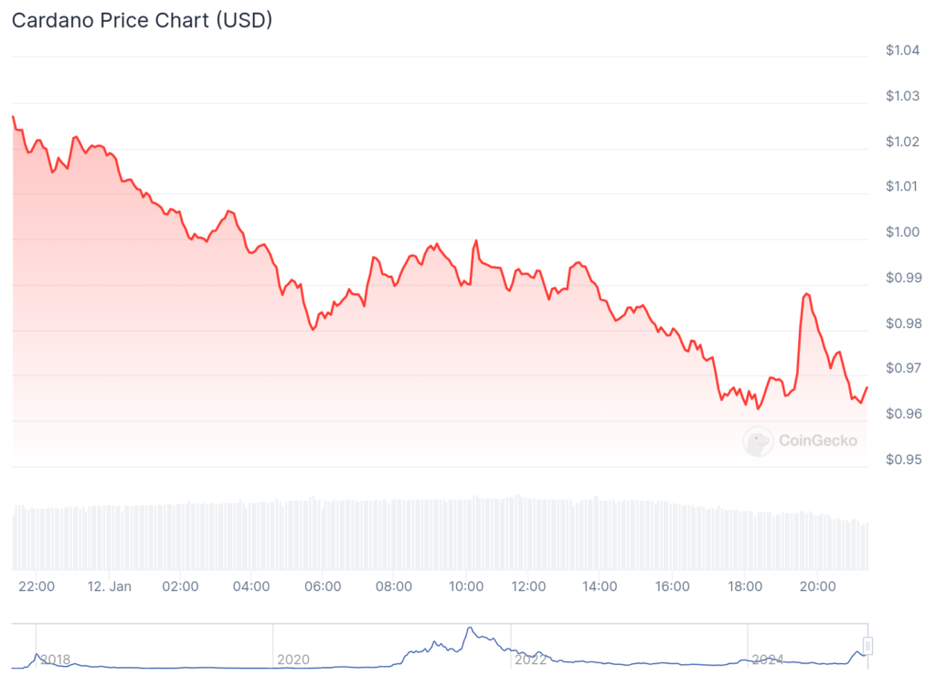Click the 12. Jan date axis label
Viewport: 936px width, 686px height.
(109, 586)
